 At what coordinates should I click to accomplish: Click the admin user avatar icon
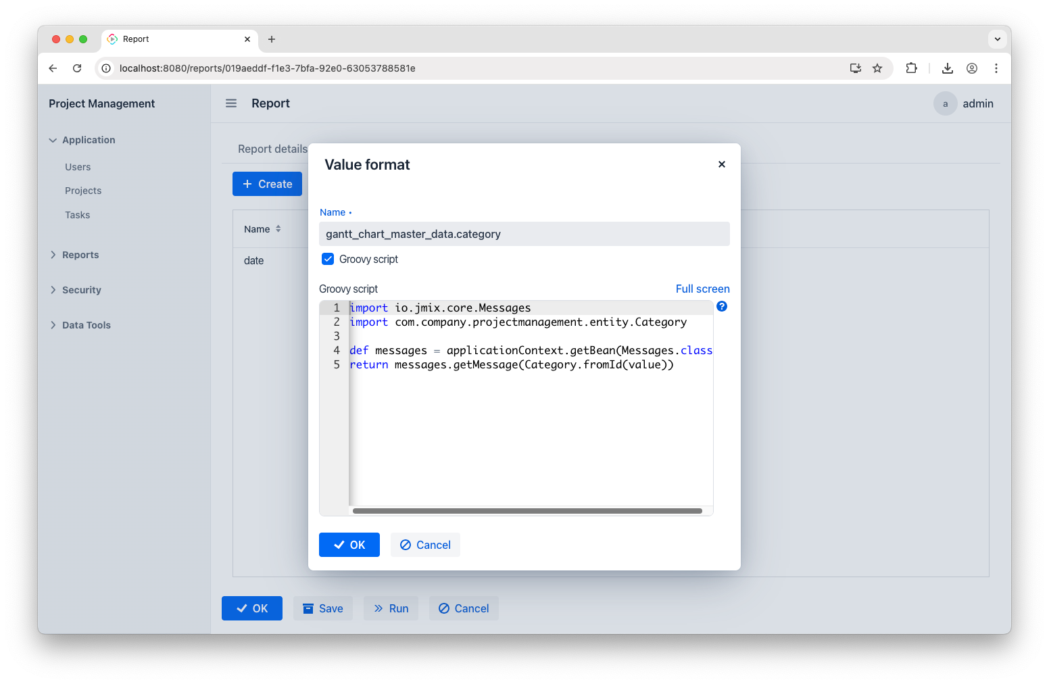click(945, 103)
